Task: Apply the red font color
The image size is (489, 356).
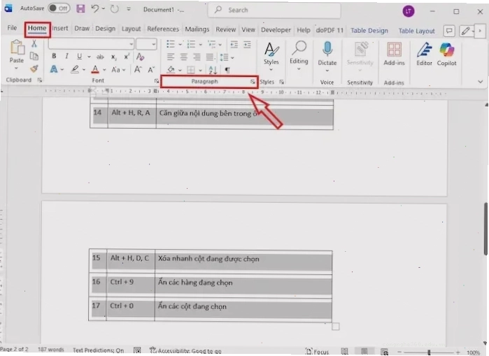Action: tap(95, 69)
